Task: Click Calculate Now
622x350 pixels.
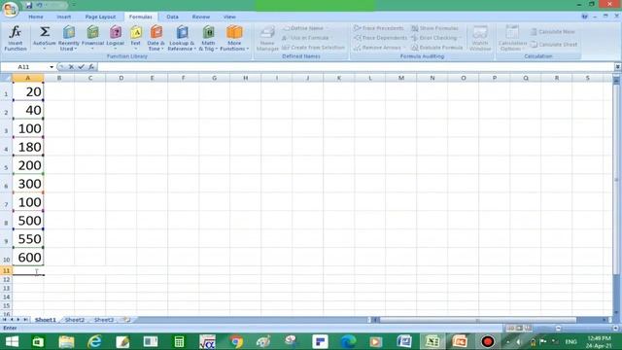Action: (x=553, y=31)
